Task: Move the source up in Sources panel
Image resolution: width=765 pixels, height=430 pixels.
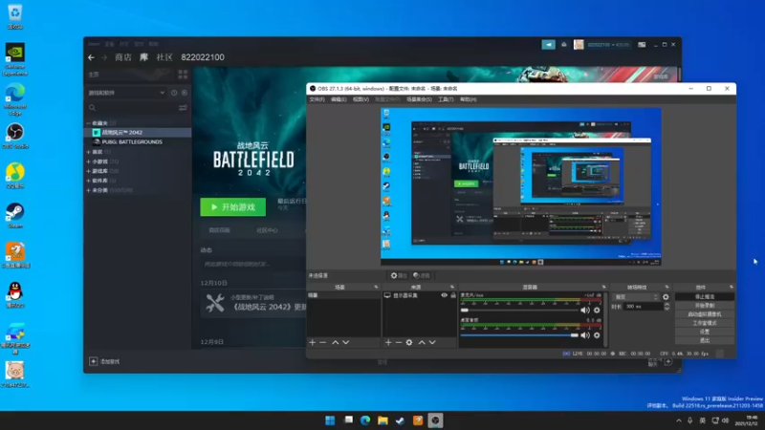Action: click(422, 343)
